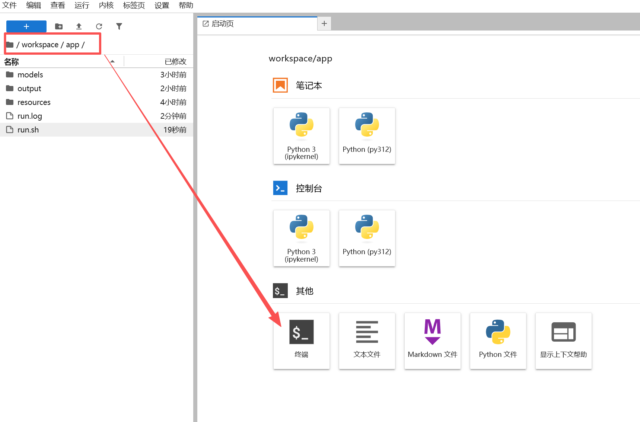640x422 pixels.
Task: Sort files by the 已修改 column header
Action: click(159, 61)
